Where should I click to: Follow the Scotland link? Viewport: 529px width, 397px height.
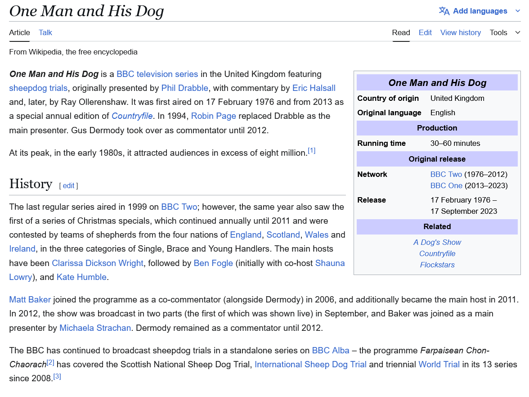[283, 235]
